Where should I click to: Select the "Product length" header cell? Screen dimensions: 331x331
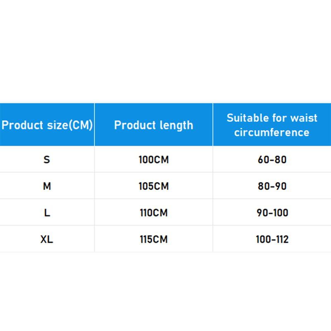[154, 125]
